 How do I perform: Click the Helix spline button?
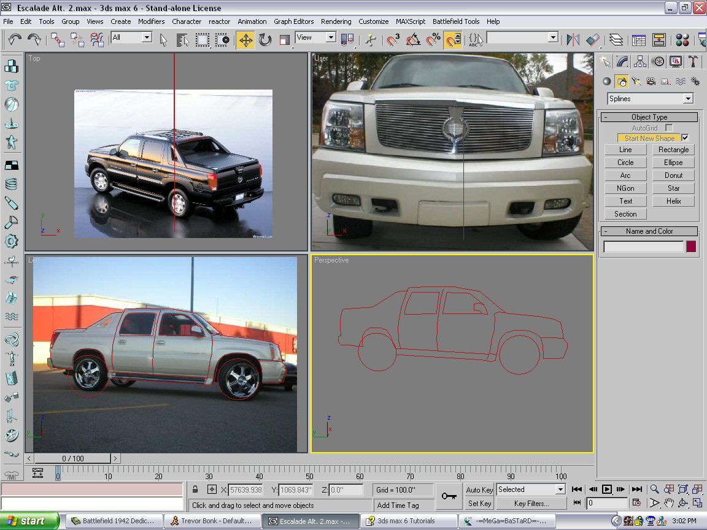tap(673, 201)
